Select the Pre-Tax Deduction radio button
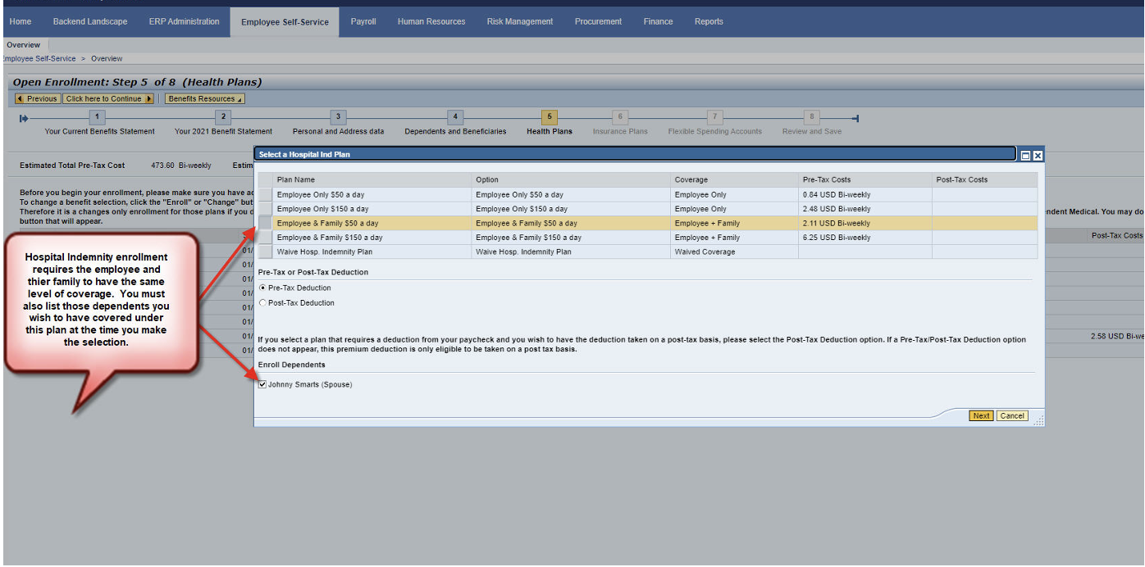 click(262, 288)
